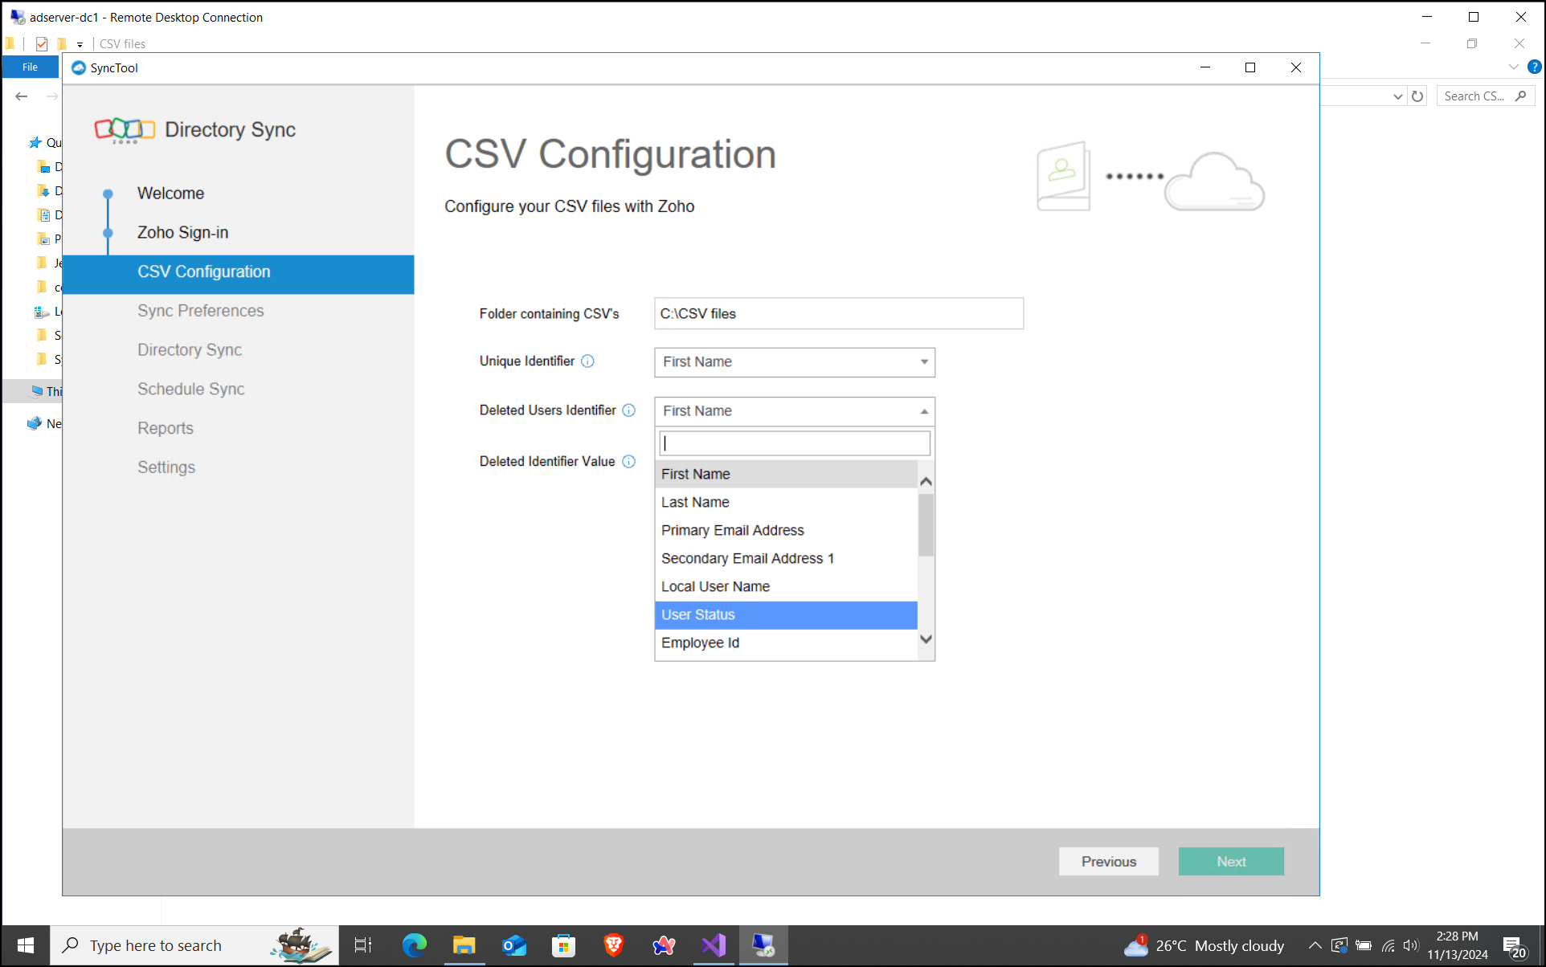Click the Deleted Identifier Value info icon
Screen dimensions: 1546x967
(629, 462)
